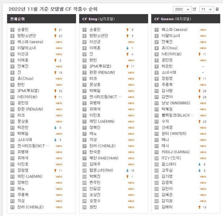
Task: Click the rank 22 badge beside ITZY (있지)
Action: pos(156,158)
